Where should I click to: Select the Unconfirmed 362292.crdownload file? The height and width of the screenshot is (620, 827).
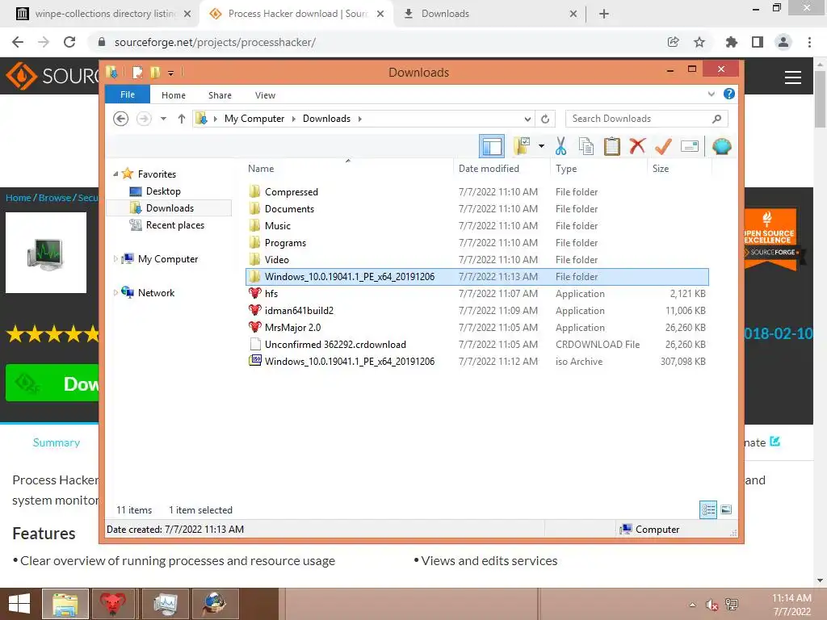click(477, 344)
